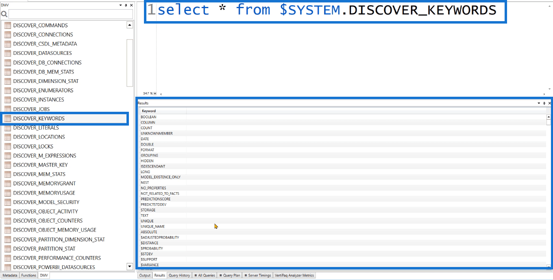Select the NOT_RELATED_TO_FACTS result row
553x280 pixels.
coord(342,193)
